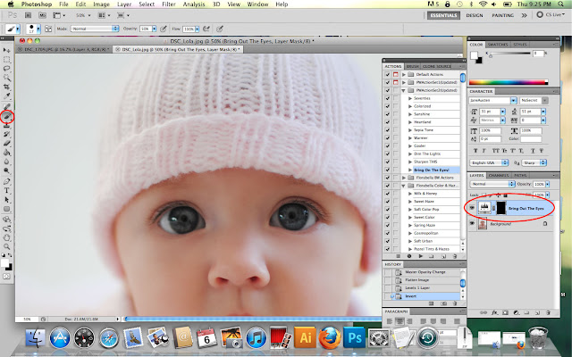This screenshot has width=572, height=357.
Task: Open Illustrator from the Dock
Action: [x=305, y=337]
